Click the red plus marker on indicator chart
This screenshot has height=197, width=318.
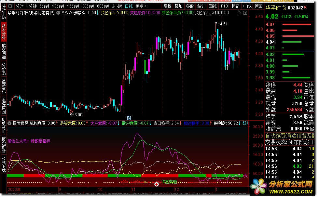[157, 184]
